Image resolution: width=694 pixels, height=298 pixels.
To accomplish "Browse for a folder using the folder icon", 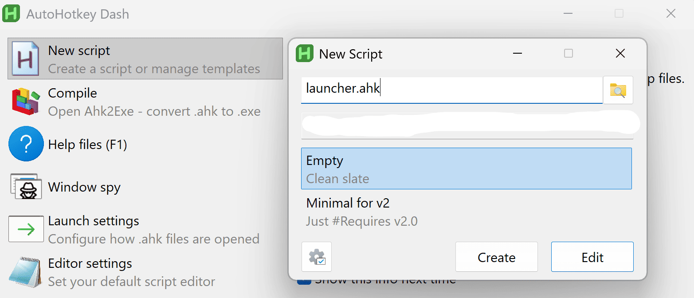I will click(x=618, y=90).
